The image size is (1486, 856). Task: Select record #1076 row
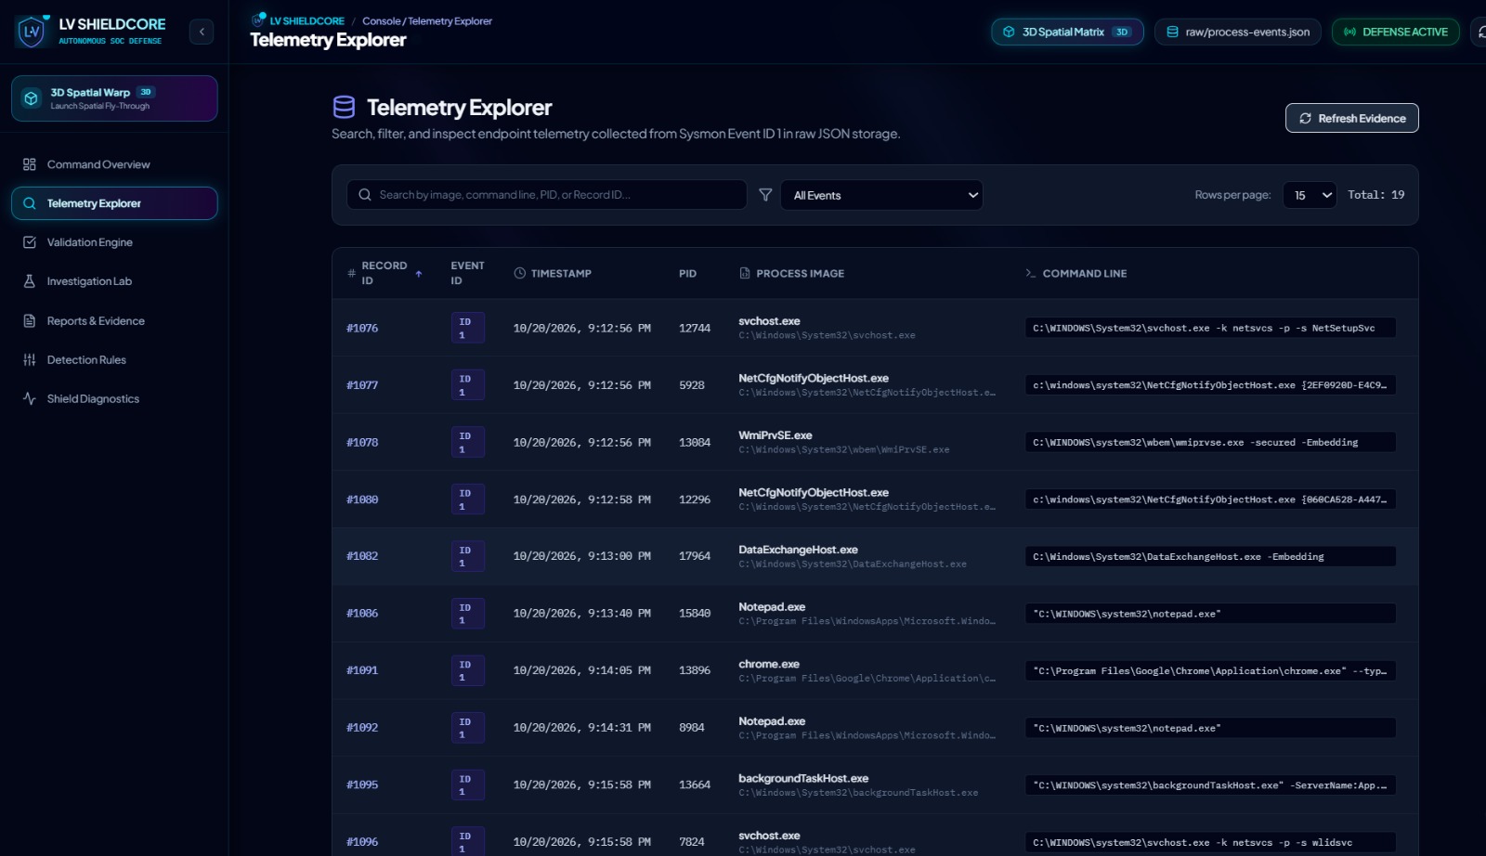[x=875, y=328]
